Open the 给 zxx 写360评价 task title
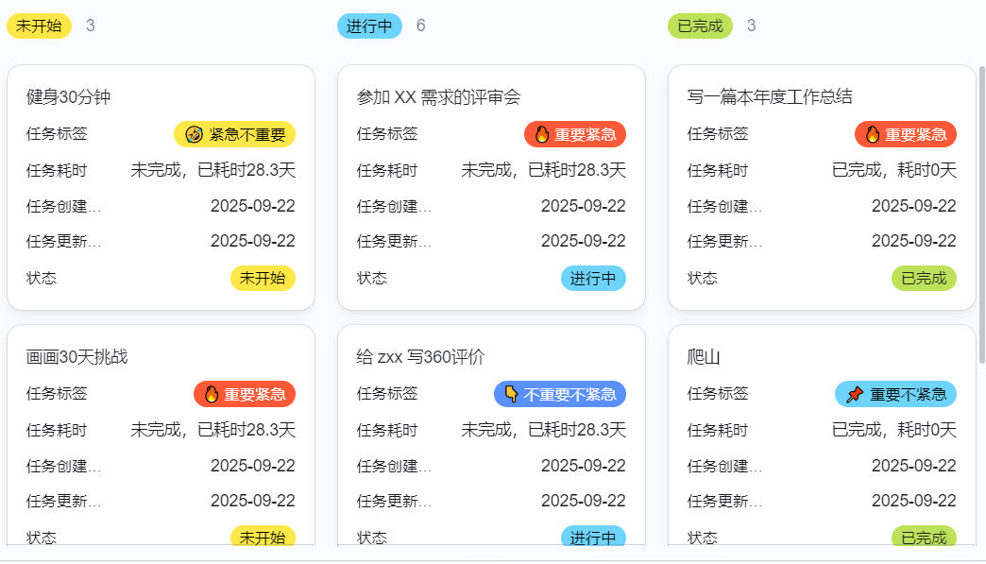 [x=420, y=357]
